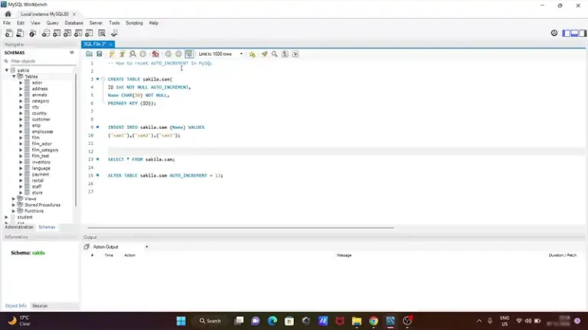Click the film_category table in the tree
Image resolution: width=588 pixels, height=330 pixels.
point(45,150)
